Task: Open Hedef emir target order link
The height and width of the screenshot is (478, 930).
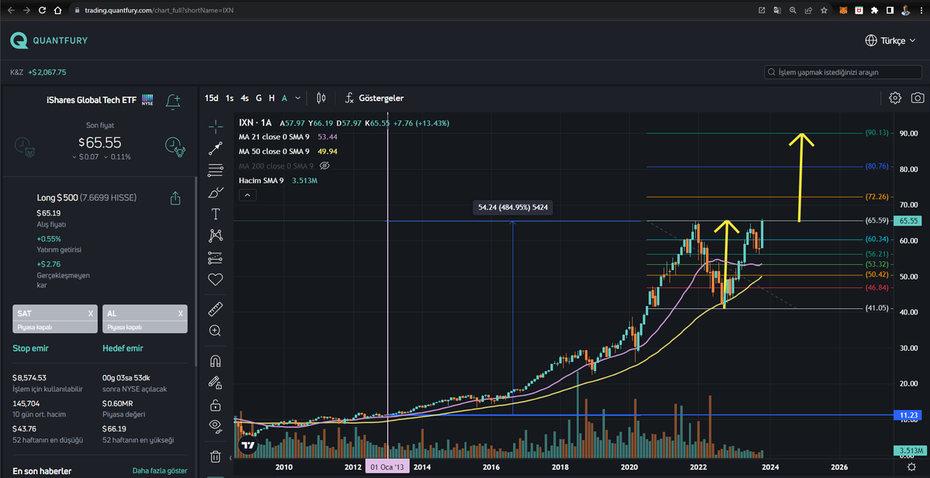Action: pos(122,349)
